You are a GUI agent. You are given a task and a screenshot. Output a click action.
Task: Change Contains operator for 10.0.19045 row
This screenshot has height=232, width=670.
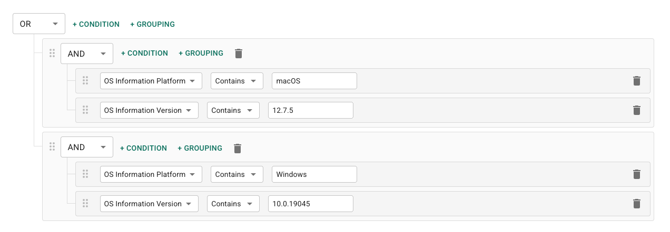[x=233, y=204]
